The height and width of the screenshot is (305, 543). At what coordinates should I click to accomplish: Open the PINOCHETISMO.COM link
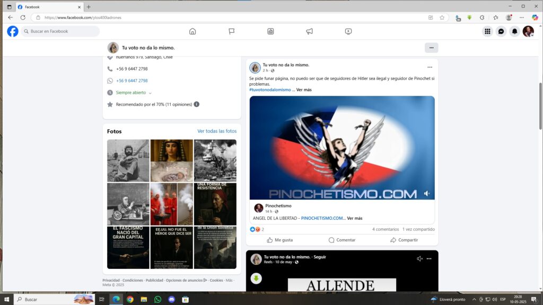point(322,218)
